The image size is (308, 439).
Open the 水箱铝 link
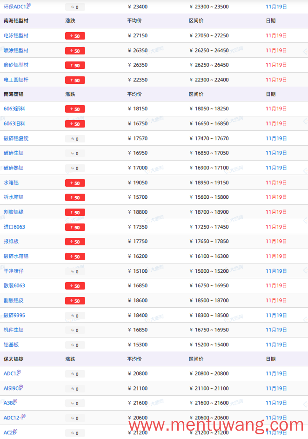[11, 182]
